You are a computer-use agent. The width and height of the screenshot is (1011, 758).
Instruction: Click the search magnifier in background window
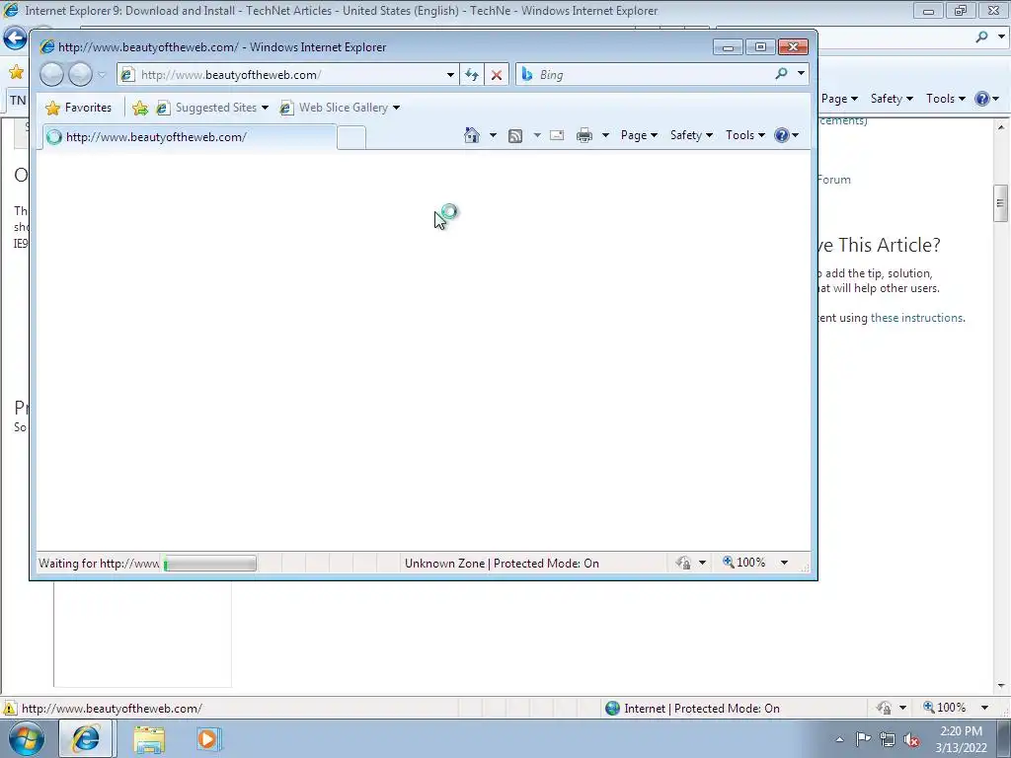[982, 38]
